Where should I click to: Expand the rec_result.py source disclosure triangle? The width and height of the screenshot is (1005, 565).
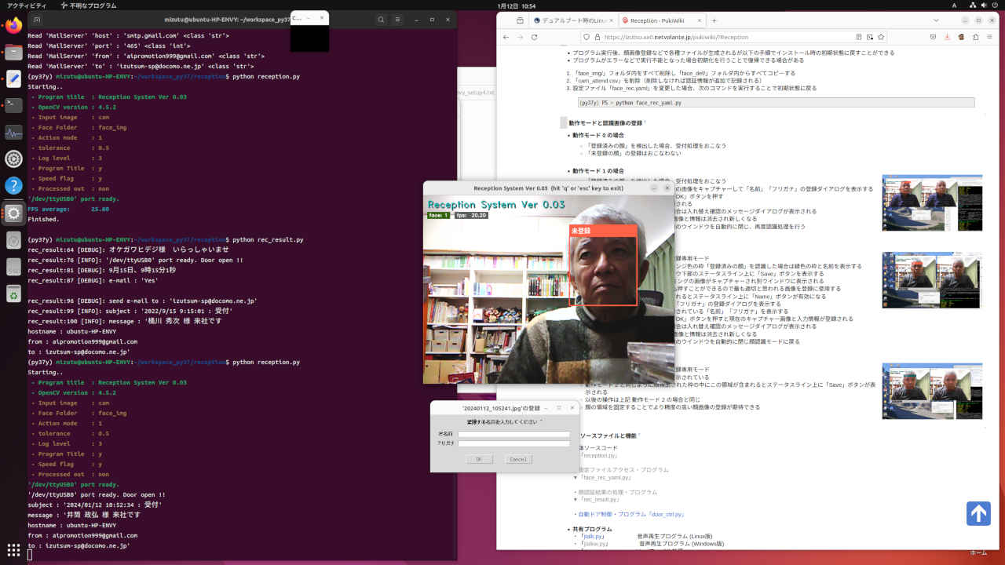click(x=576, y=499)
